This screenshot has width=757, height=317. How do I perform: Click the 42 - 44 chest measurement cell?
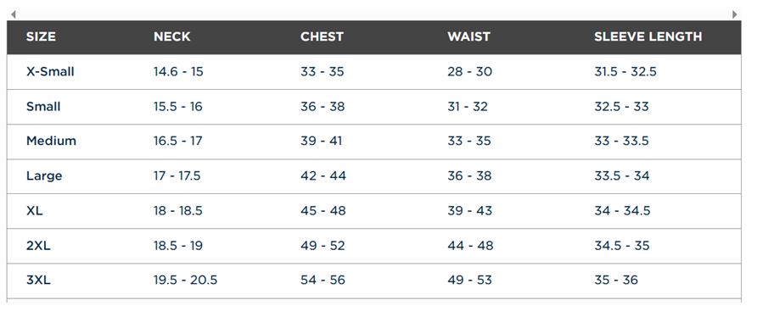pyautogui.click(x=323, y=175)
